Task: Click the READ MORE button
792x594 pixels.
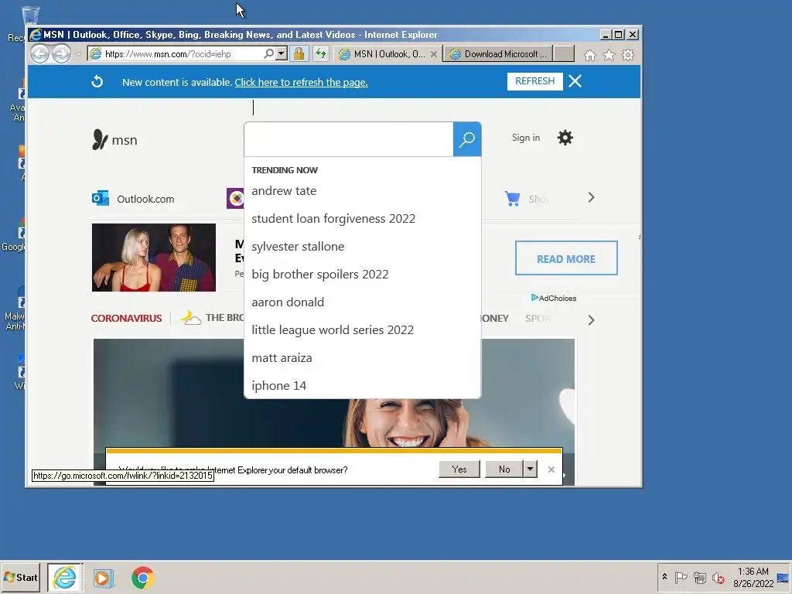Action: 566,258
